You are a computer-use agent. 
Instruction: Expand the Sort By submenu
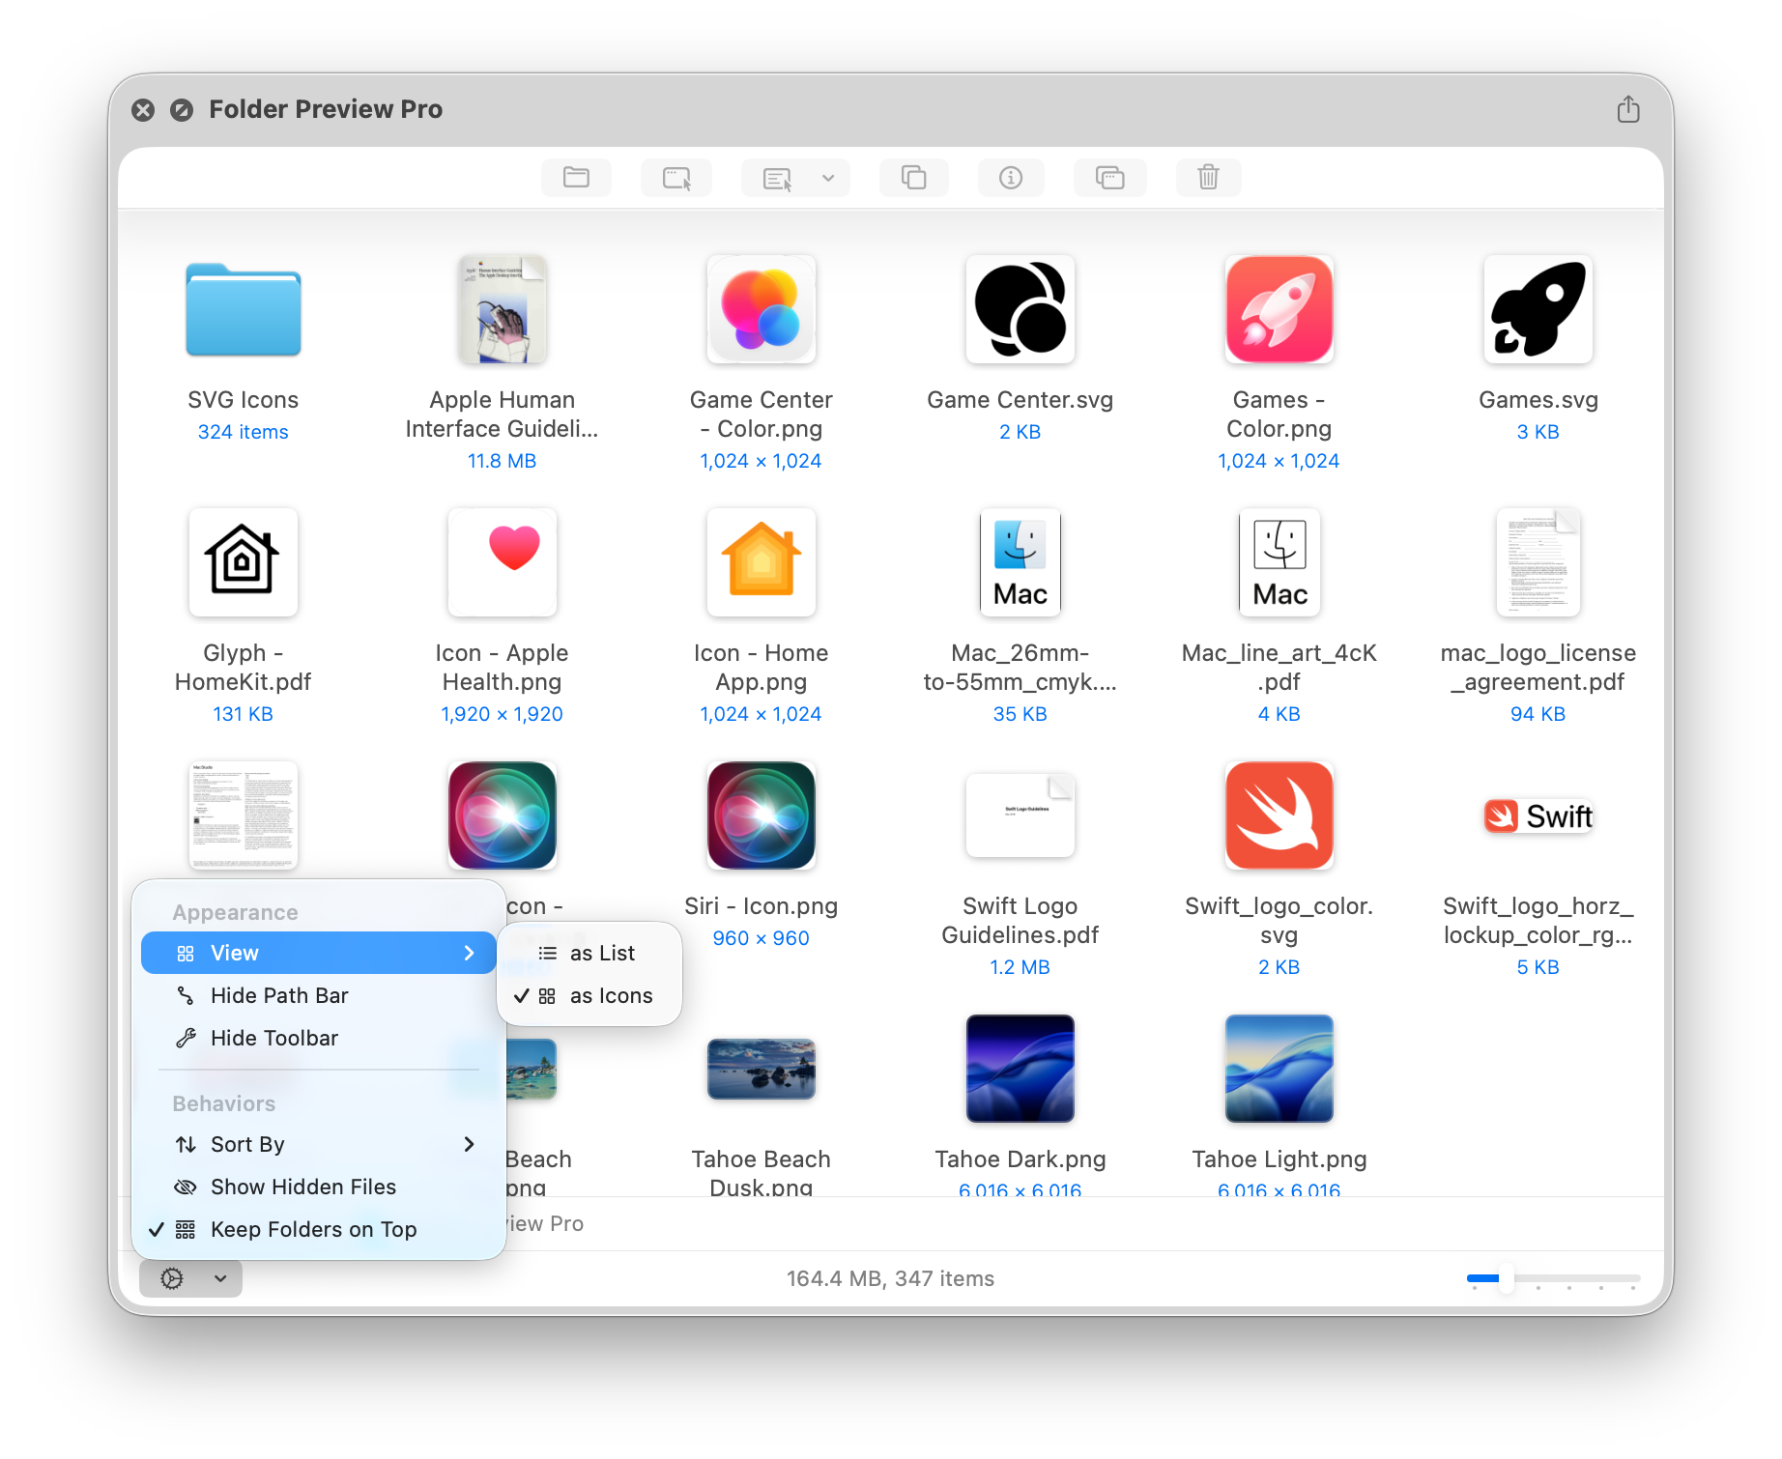coord(319,1144)
